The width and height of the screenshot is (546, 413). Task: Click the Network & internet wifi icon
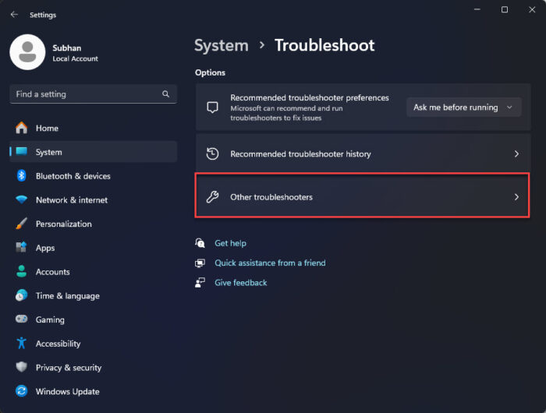tap(22, 199)
